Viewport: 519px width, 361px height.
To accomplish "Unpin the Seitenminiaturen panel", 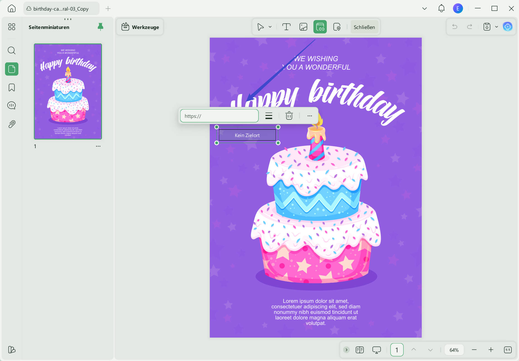I will tap(101, 27).
